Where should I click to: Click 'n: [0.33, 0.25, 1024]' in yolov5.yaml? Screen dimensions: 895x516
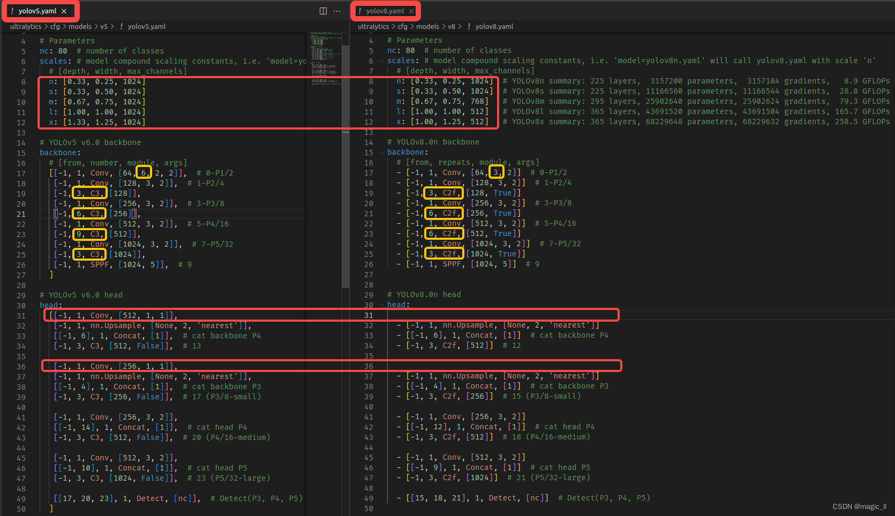pyautogui.click(x=97, y=81)
